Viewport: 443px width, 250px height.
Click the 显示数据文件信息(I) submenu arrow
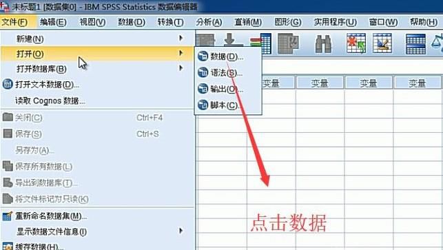click(181, 231)
